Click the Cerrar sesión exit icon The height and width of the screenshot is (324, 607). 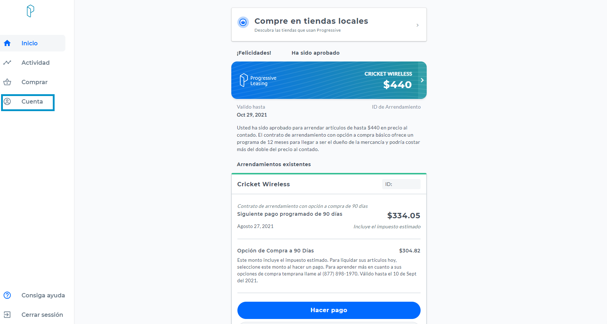click(x=7, y=315)
